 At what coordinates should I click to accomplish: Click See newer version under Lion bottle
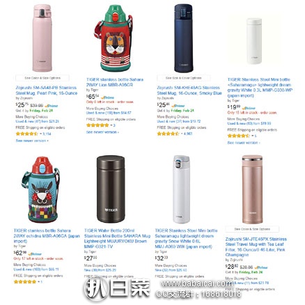pos(102,132)
